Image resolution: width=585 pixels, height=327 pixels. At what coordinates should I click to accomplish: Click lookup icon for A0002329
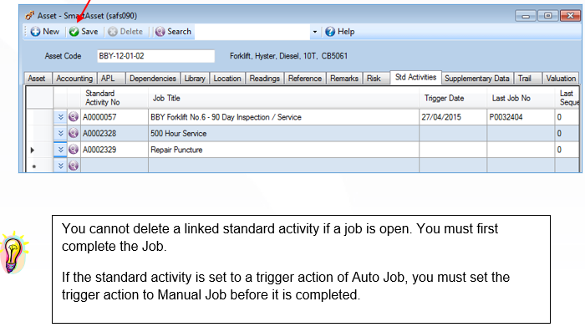[x=74, y=150]
